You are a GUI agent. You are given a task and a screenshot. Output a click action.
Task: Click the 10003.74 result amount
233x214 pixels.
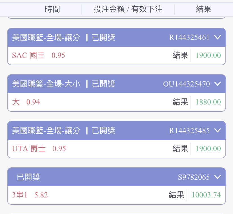pos(206,195)
